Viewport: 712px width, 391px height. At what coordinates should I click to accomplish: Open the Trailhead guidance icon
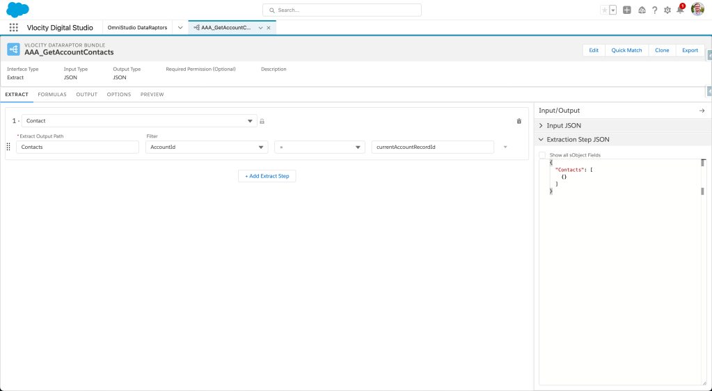click(x=641, y=10)
